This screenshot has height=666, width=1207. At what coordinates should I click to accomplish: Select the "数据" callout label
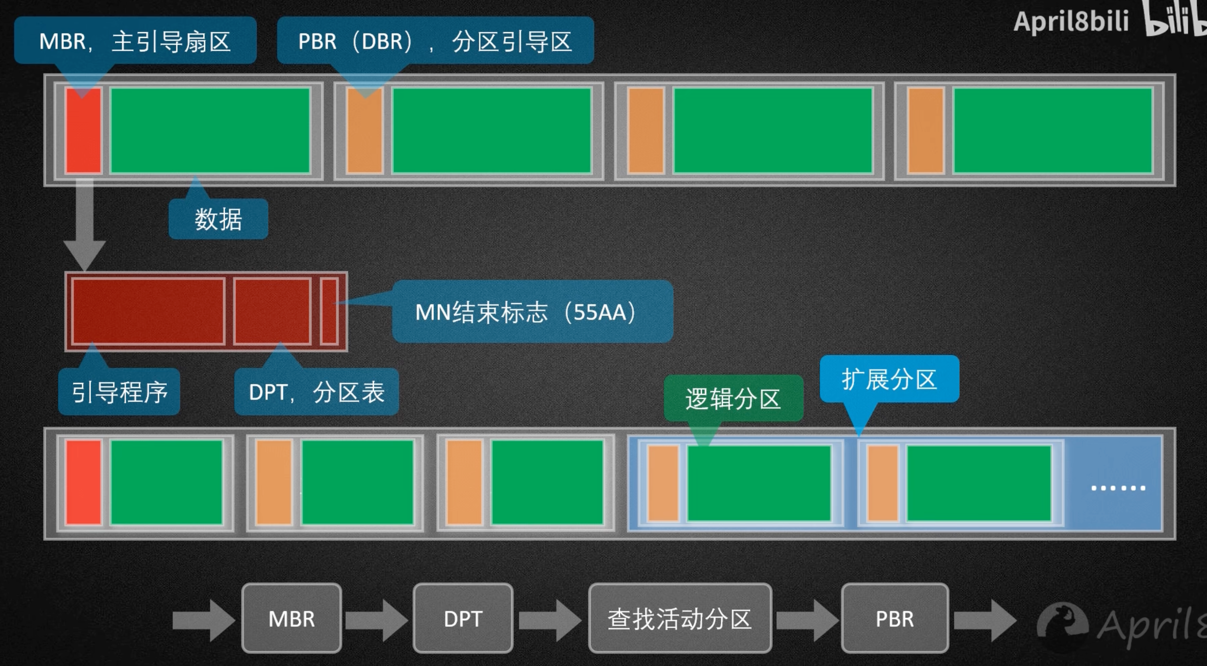point(218,219)
